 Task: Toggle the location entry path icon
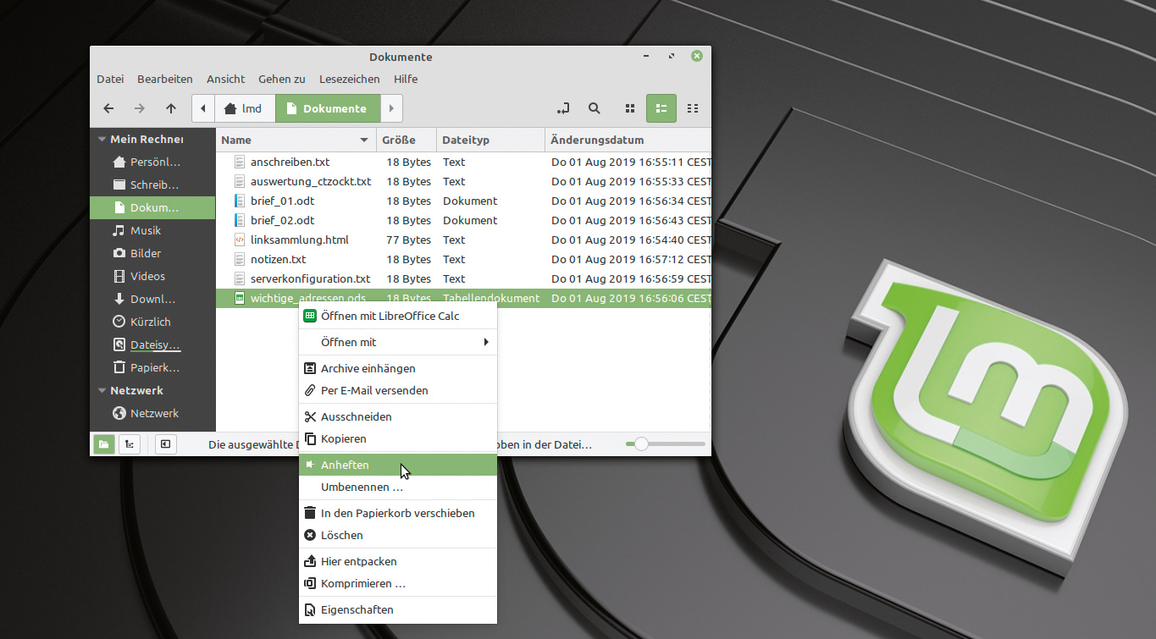click(x=563, y=108)
